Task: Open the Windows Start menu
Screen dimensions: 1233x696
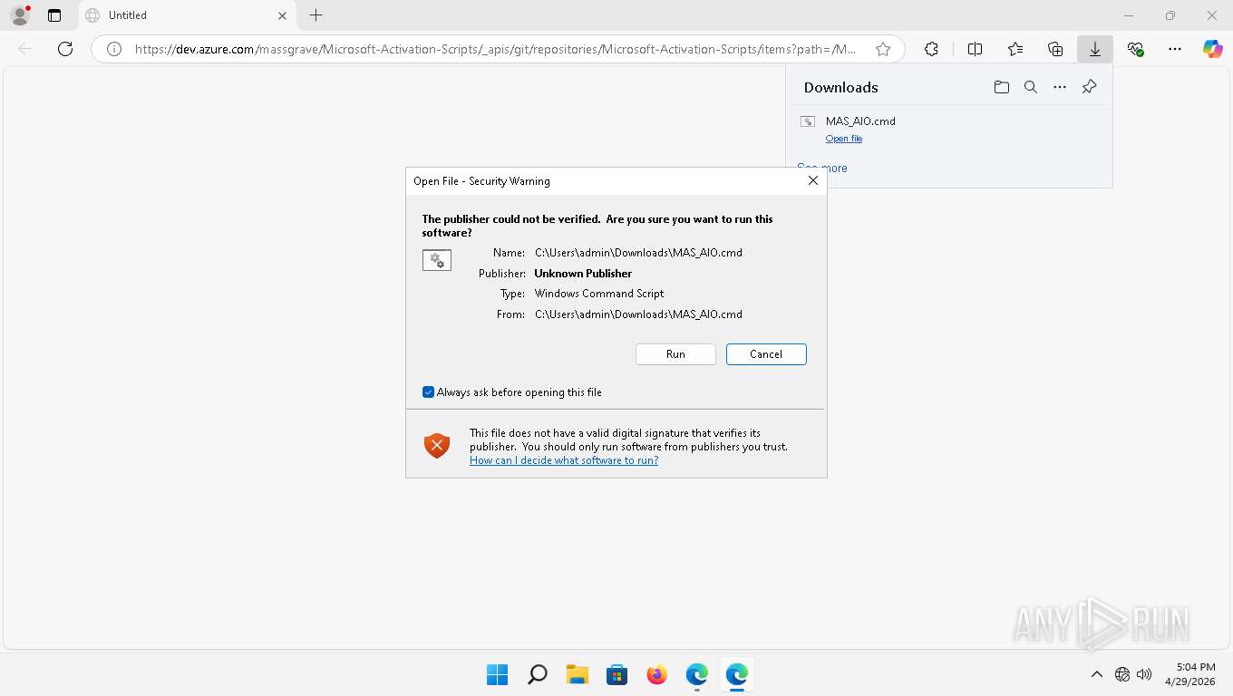Action: point(497,674)
